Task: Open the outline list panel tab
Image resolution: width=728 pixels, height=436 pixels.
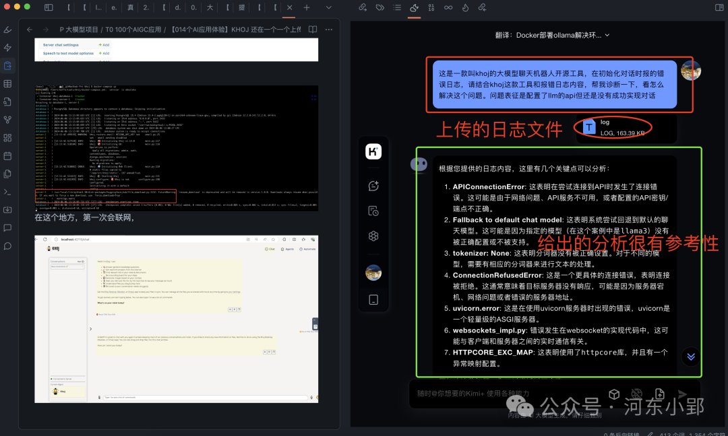Action: [397, 7]
